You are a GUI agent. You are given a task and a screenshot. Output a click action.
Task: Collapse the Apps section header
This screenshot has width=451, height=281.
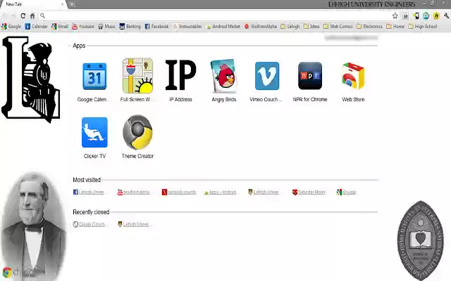pyautogui.click(x=79, y=46)
